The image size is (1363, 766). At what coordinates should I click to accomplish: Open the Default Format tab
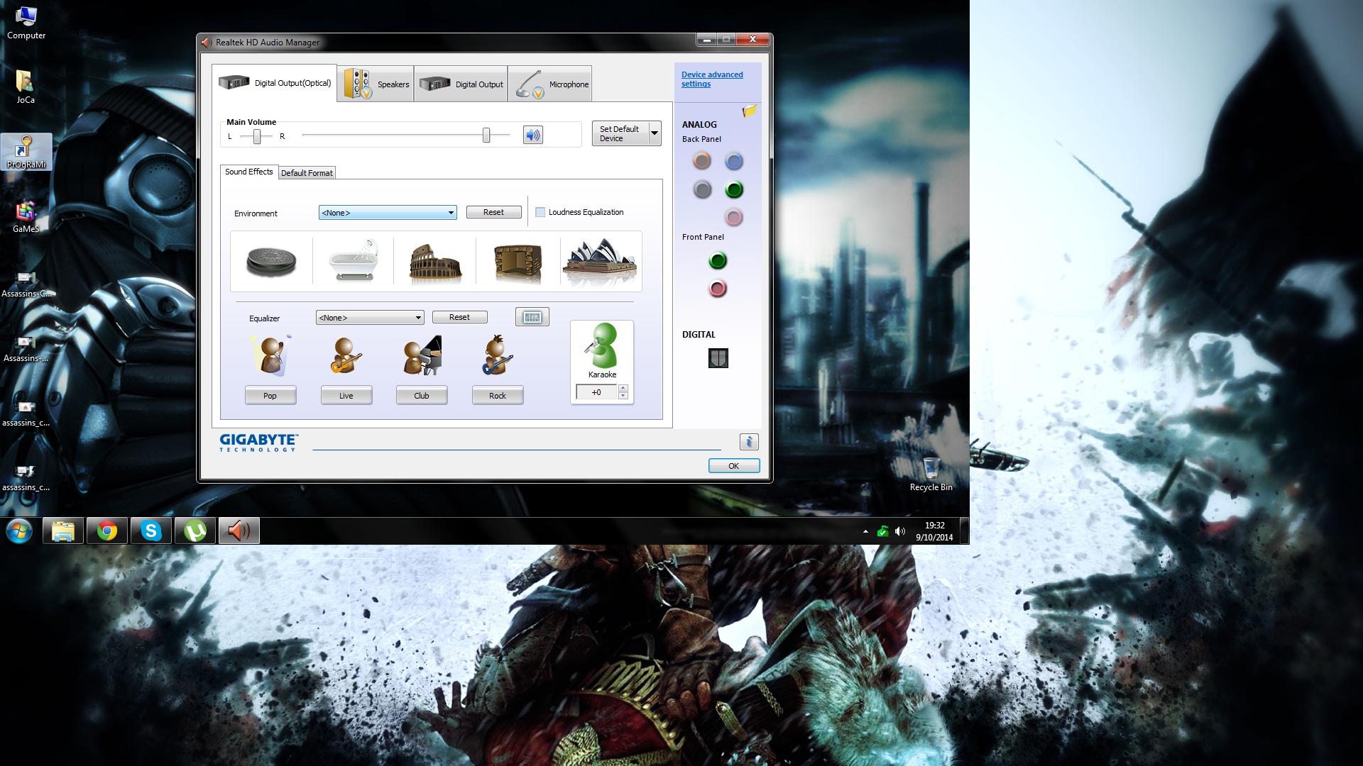tap(307, 173)
